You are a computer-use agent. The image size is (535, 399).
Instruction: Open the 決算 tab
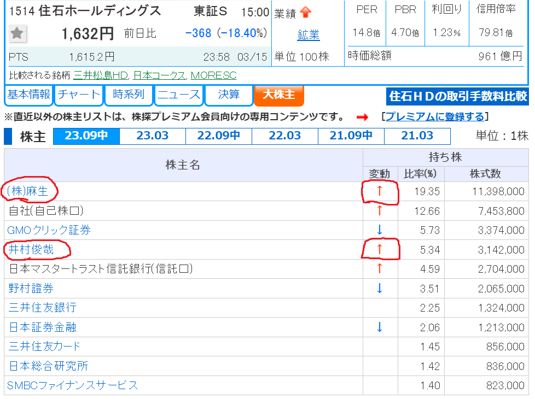click(229, 95)
